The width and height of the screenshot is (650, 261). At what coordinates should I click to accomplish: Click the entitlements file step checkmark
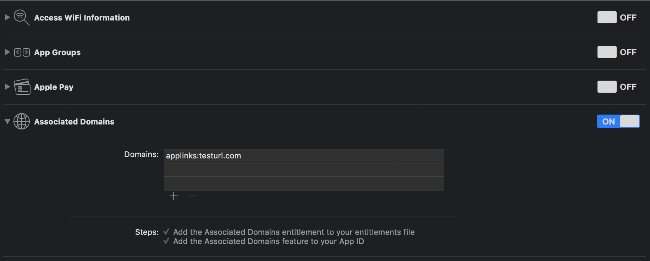click(x=166, y=232)
